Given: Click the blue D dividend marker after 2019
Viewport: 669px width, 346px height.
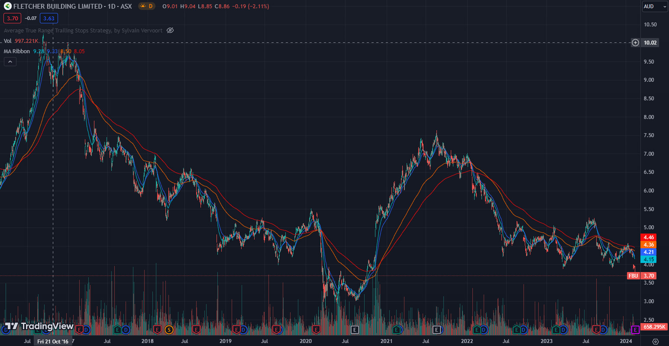Looking at the screenshot, I should pos(243,330).
